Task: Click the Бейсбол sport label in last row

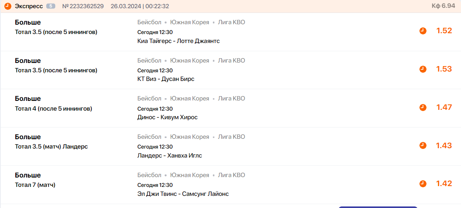Action: [149, 175]
